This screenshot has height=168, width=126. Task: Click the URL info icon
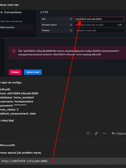coord(71,19)
